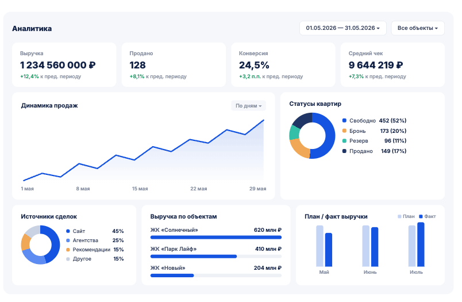
Task: Click the "Выручка по объектам" card title
Action: click(183, 216)
